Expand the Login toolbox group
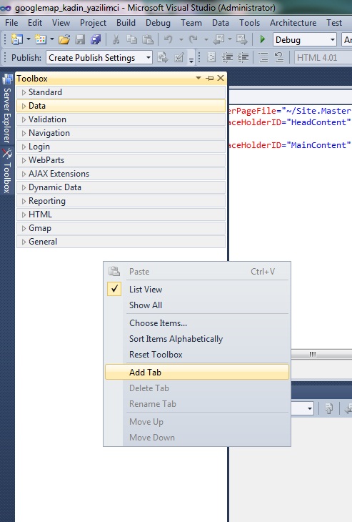The image size is (352, 522). coord(24,147)
